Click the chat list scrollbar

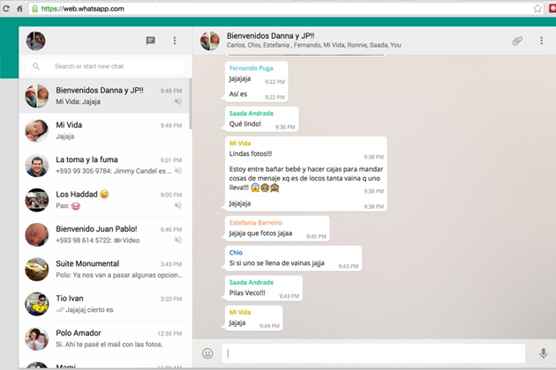pyautogui.click(x=190, y=104)
